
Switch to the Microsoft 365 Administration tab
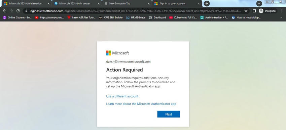[27, 3]
